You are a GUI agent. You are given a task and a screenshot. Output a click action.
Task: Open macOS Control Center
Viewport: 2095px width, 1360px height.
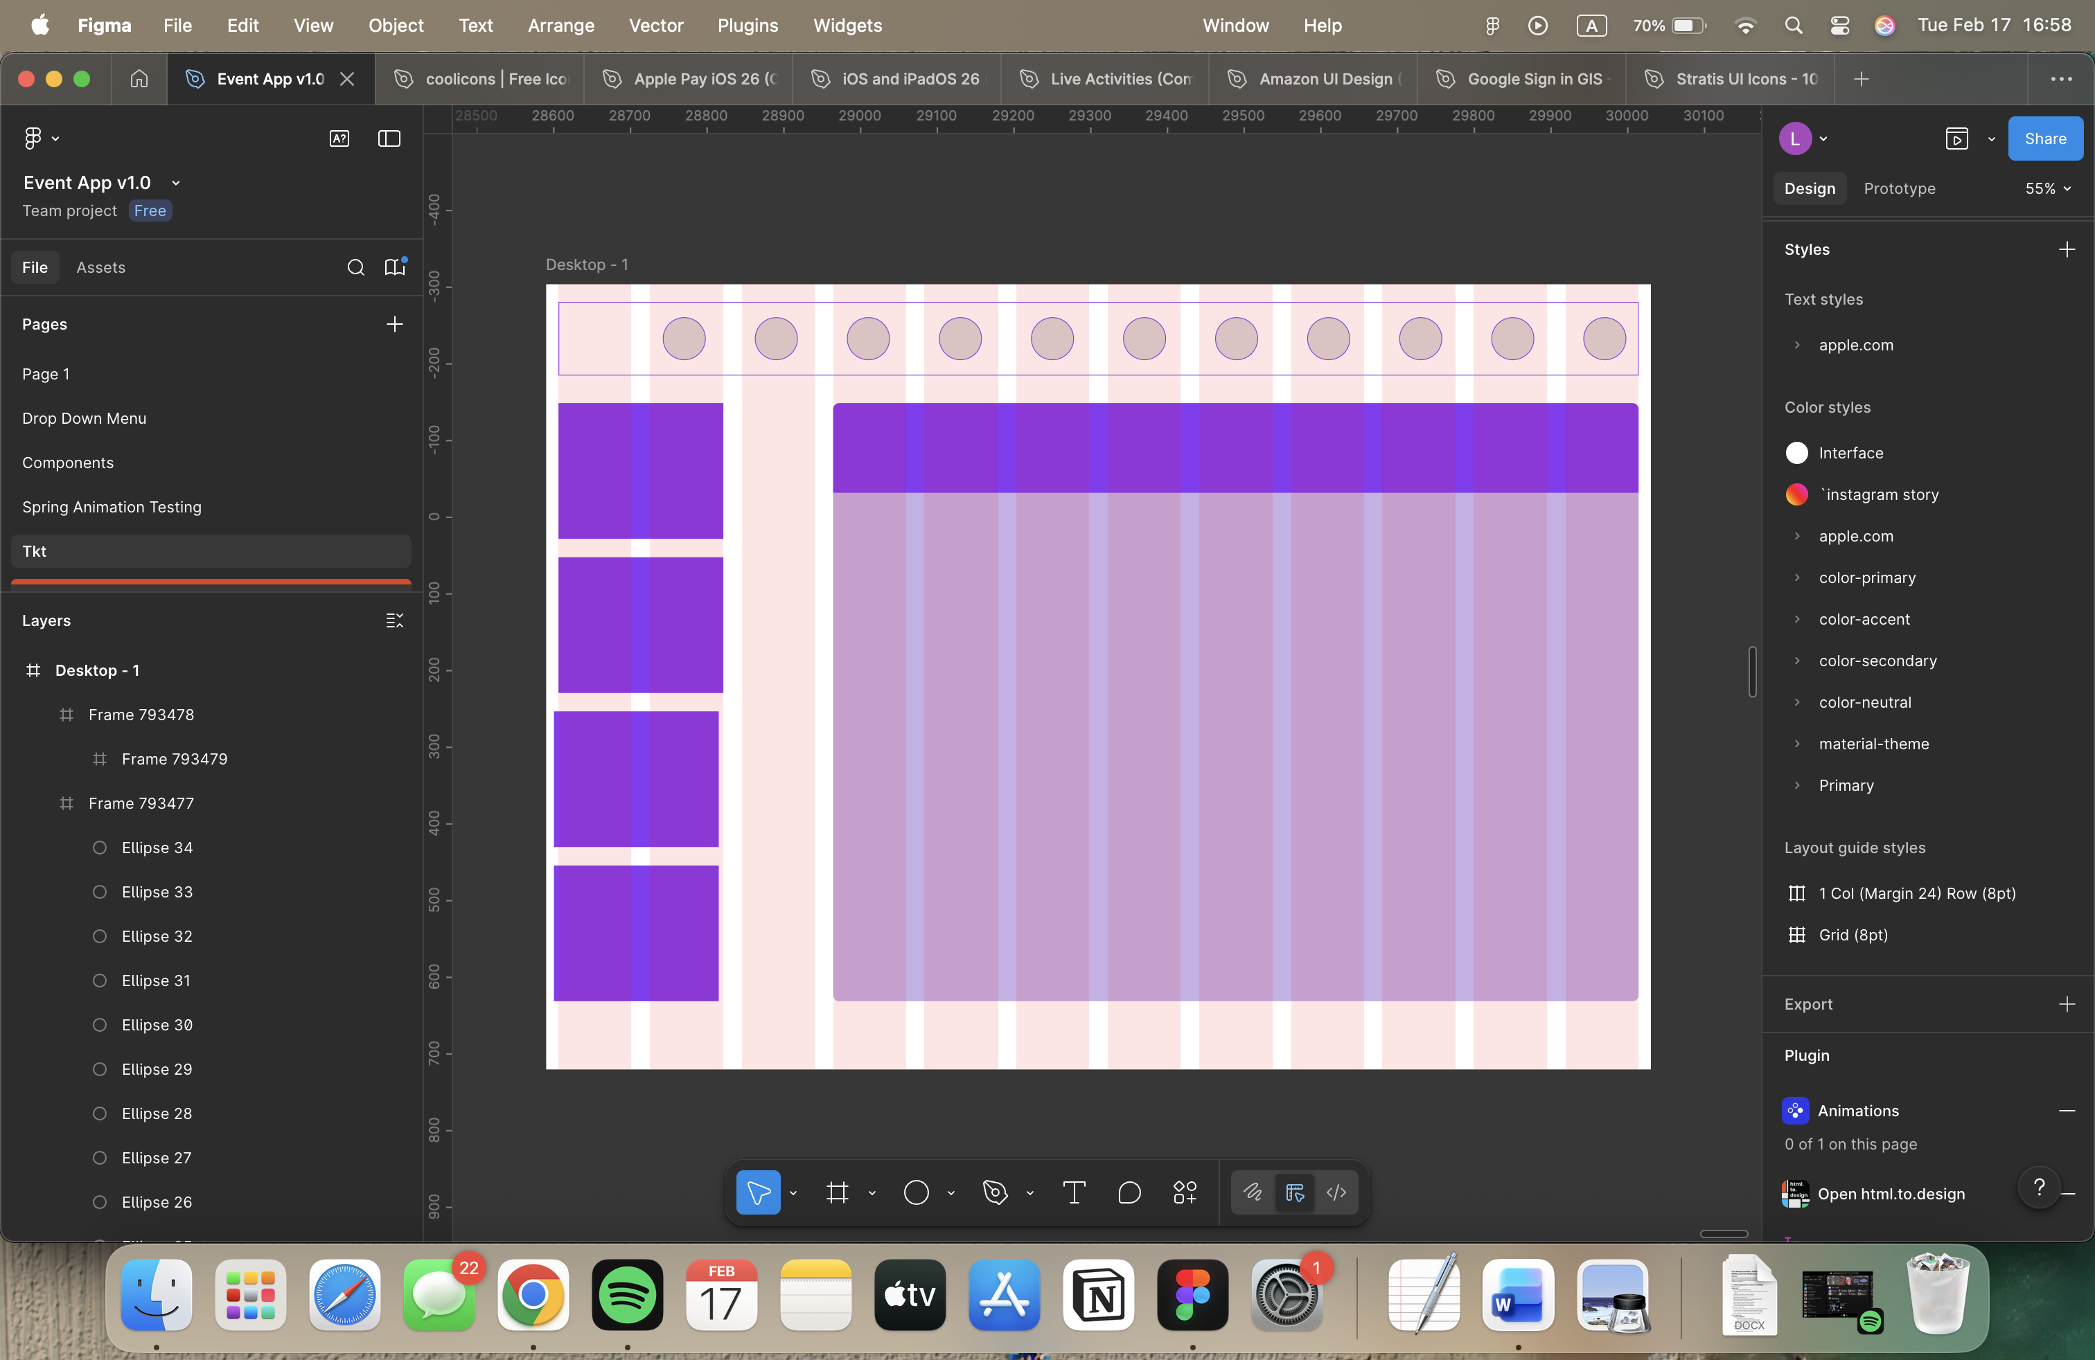[x=1839, y=26]
